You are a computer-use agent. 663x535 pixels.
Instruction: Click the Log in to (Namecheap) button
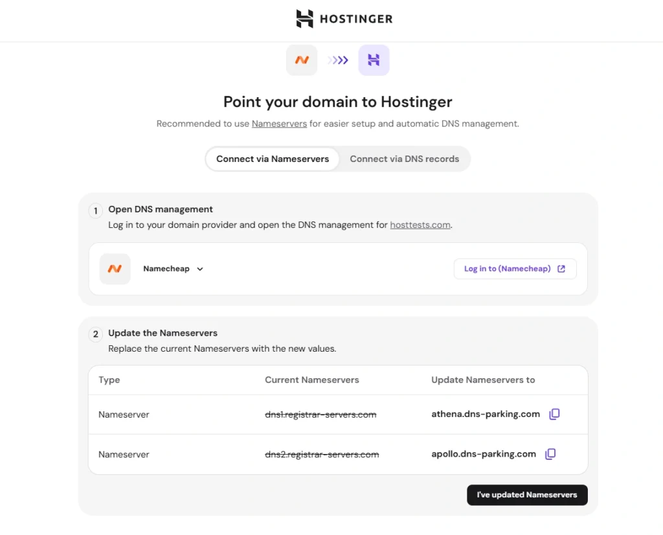tap(515, 269)
